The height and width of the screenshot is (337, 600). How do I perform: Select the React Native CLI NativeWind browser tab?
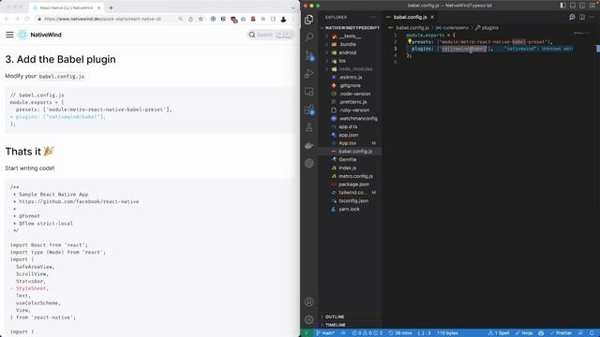[67, 7]
